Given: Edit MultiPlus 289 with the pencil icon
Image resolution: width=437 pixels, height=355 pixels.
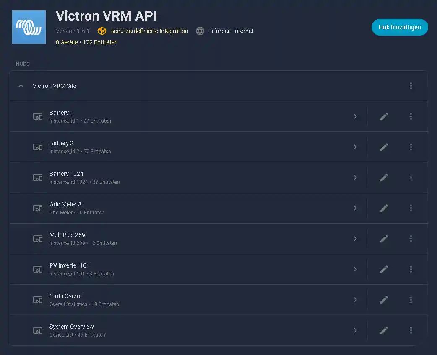Looking at the screenshot, I should click(x=384, y=239).
